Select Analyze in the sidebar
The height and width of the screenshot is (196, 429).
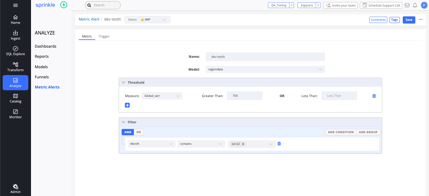coord(16,83)
